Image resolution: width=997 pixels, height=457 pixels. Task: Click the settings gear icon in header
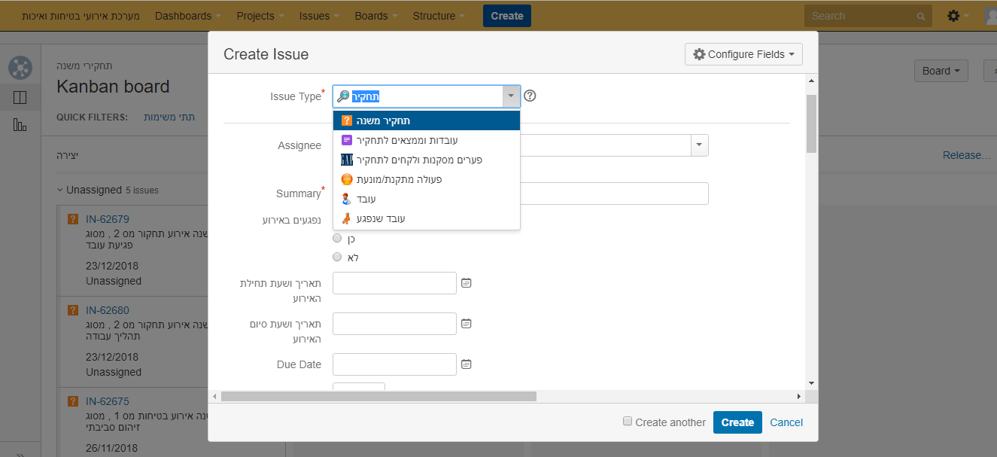point(953,16)
